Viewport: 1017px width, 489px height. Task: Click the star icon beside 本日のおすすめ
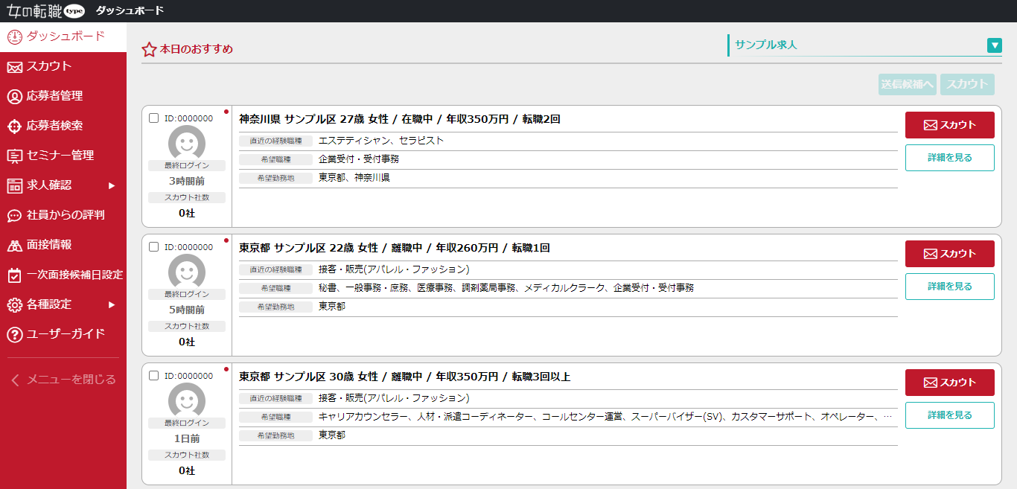[x=149, y=49]
